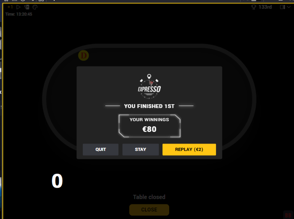Click the 133rd ranking label
The image size is (294, 219).
pyautogui.click(x=265, y=7)
